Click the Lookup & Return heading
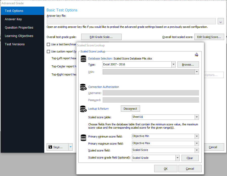The image size is (227, 176). [x=98, y=109]
